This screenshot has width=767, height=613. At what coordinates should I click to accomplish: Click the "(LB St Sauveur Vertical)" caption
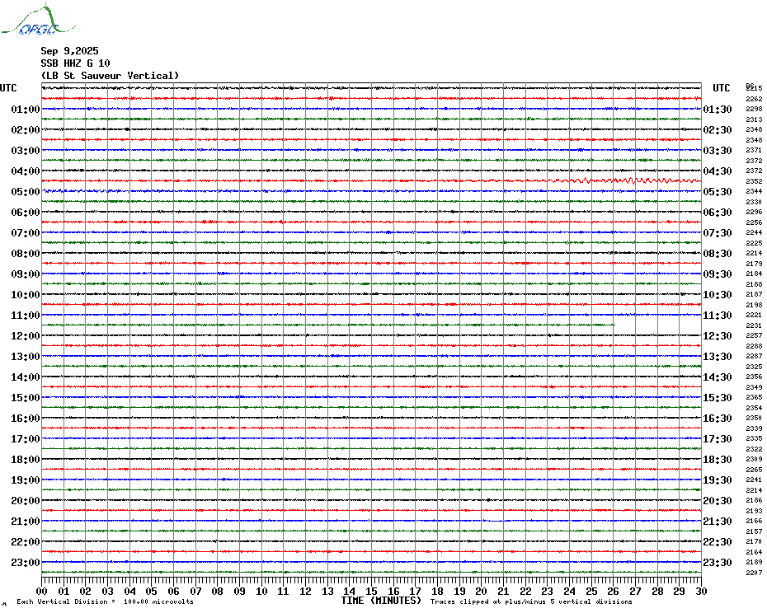tap(110, 76)
